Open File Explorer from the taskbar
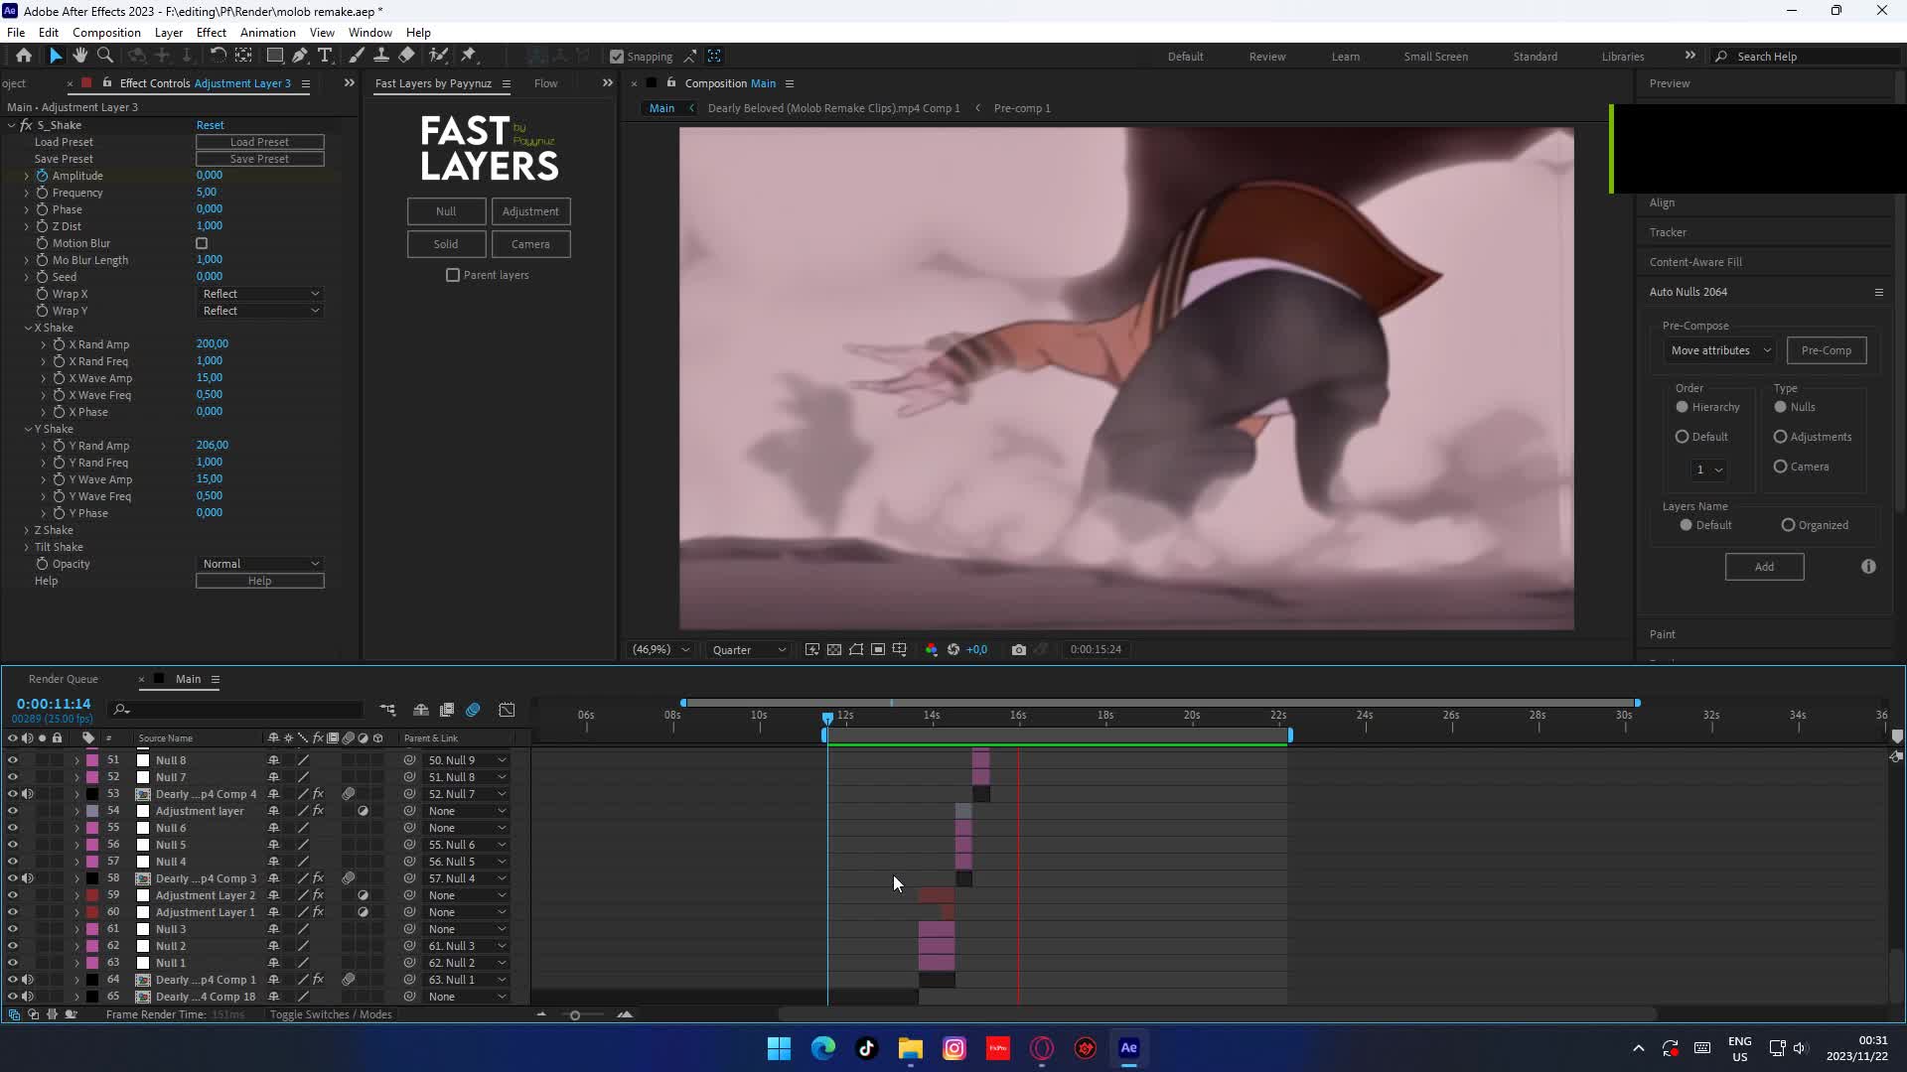Screen dimensions: 1907x1072 tap(911, 1048)
